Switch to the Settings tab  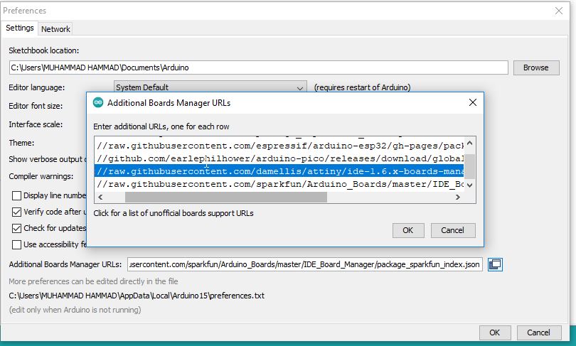point(19,28)
